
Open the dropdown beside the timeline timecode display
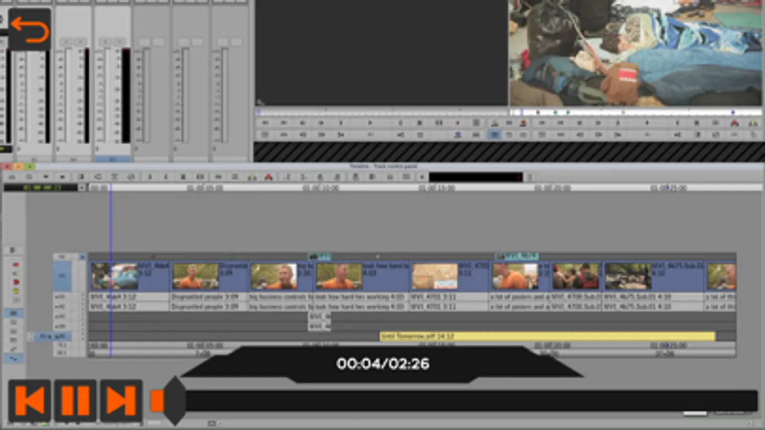82,188
